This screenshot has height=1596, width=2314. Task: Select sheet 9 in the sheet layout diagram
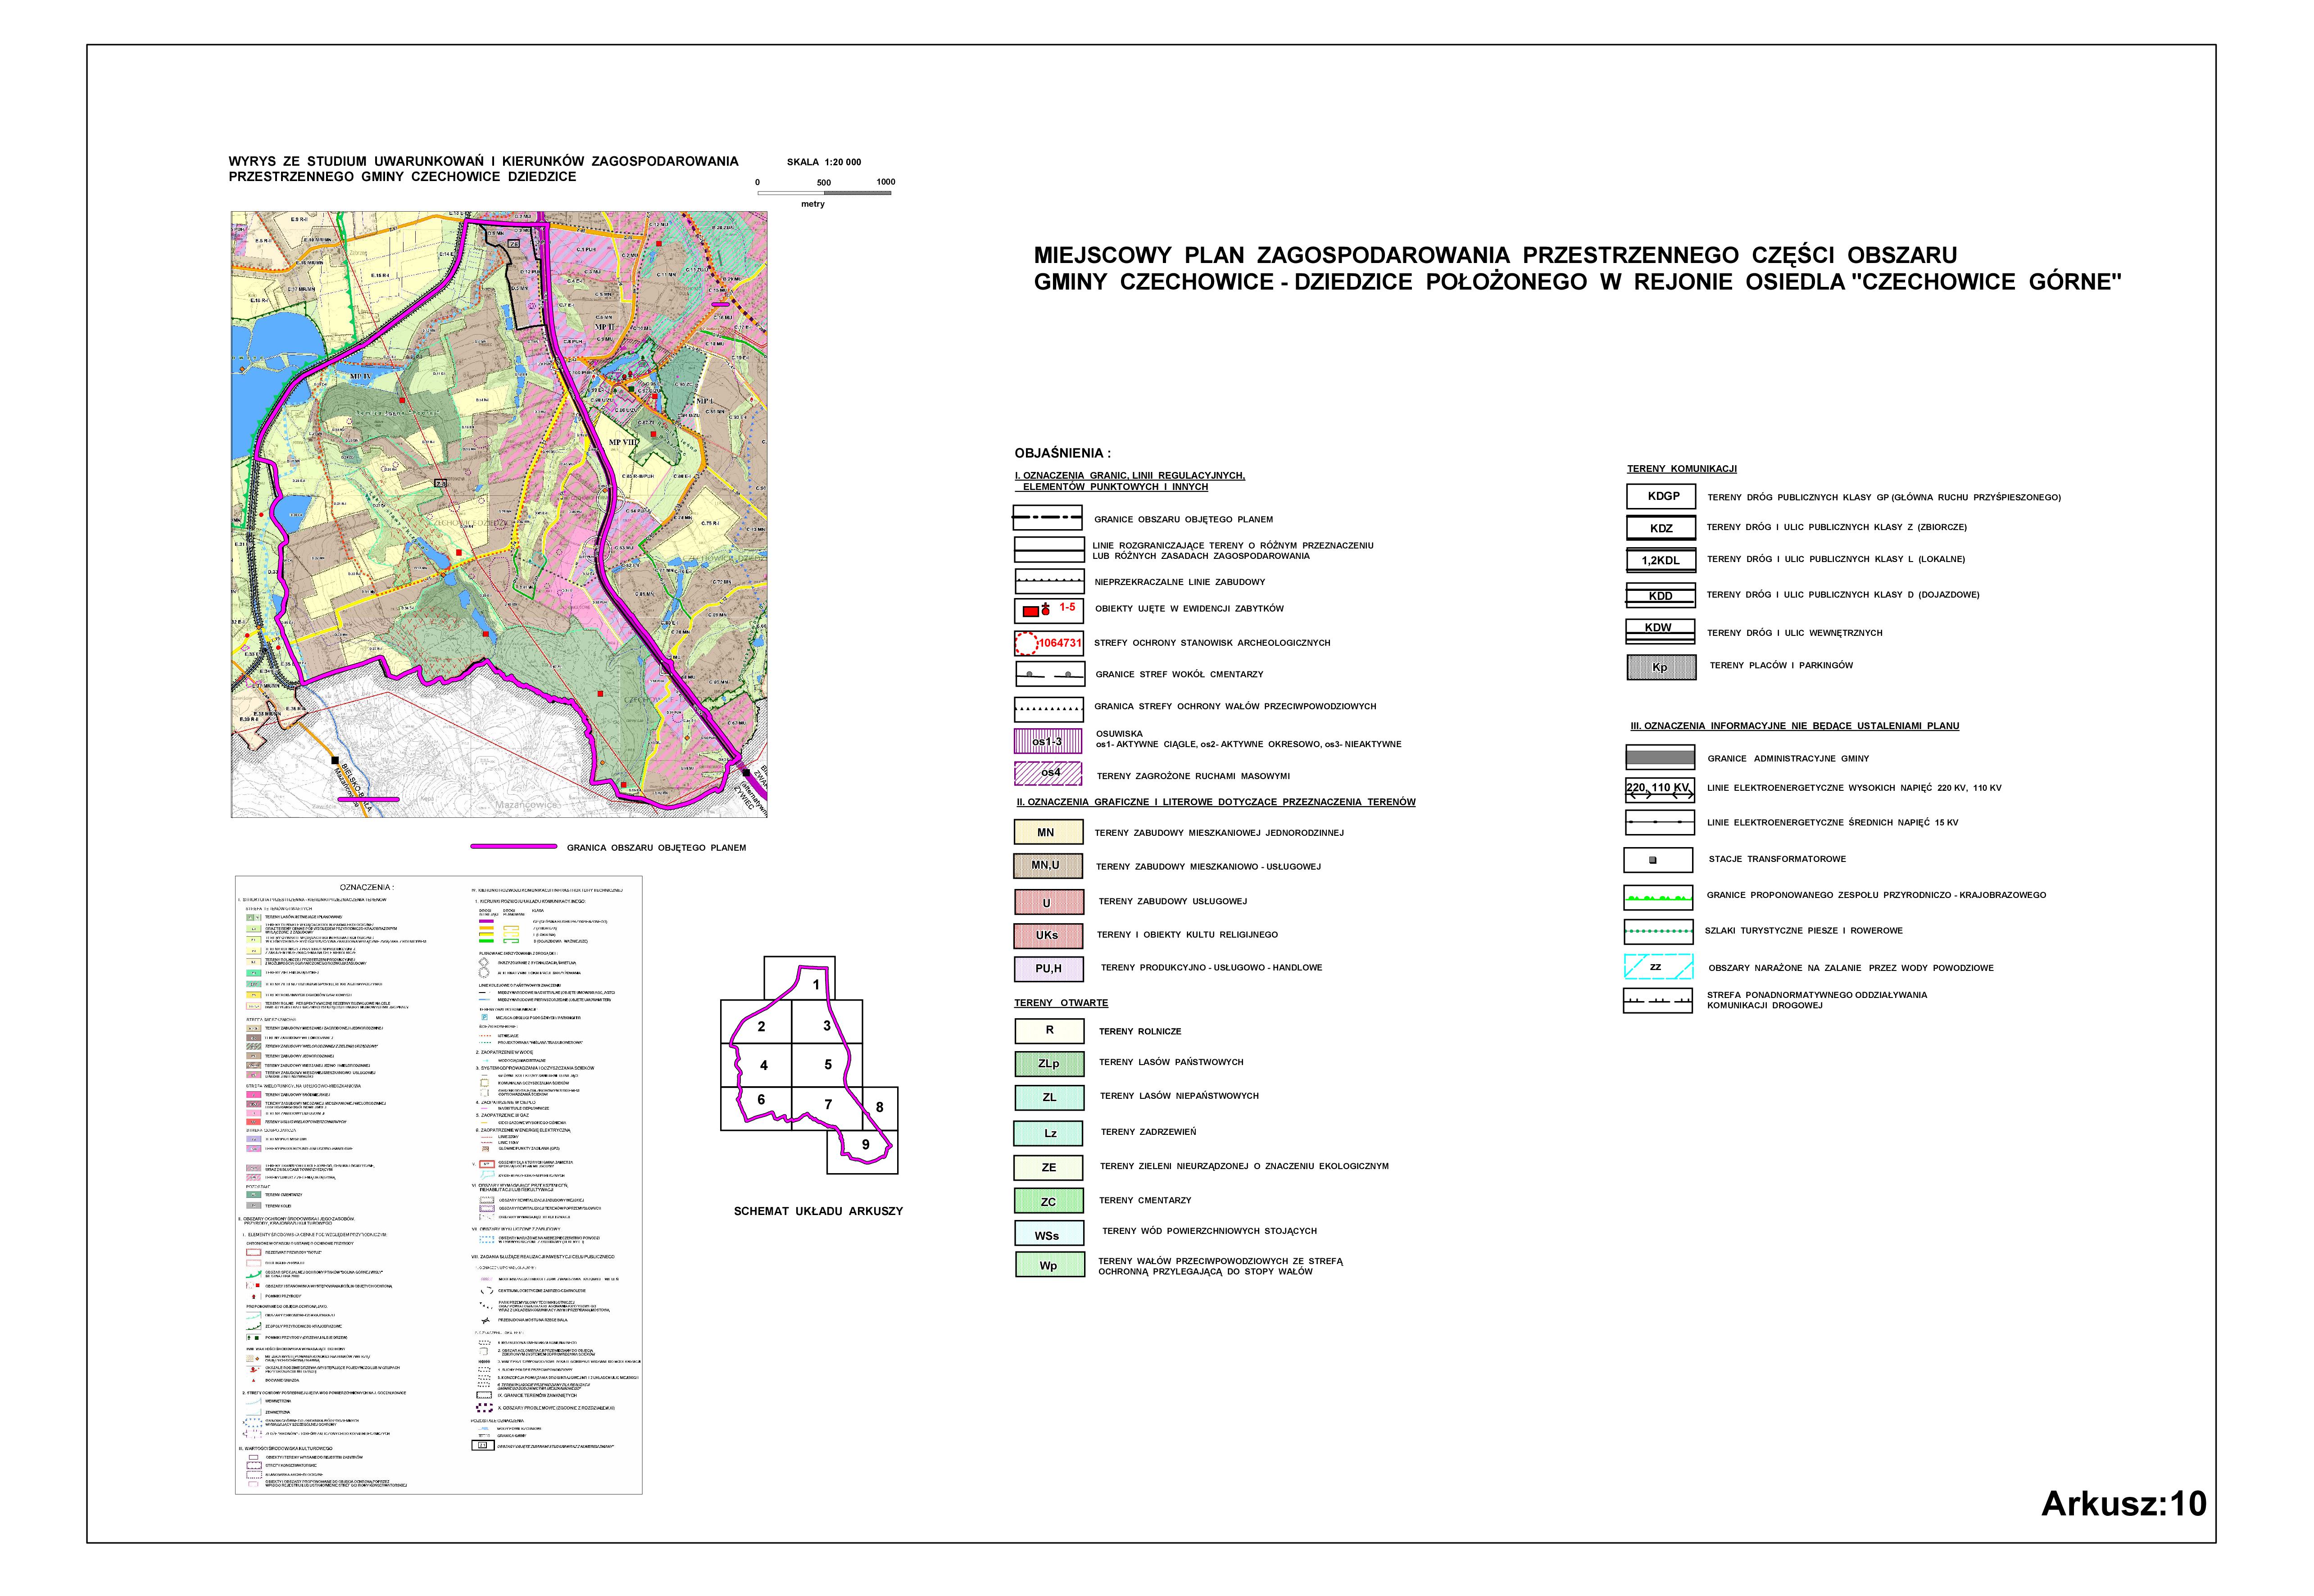[865, 1145]
